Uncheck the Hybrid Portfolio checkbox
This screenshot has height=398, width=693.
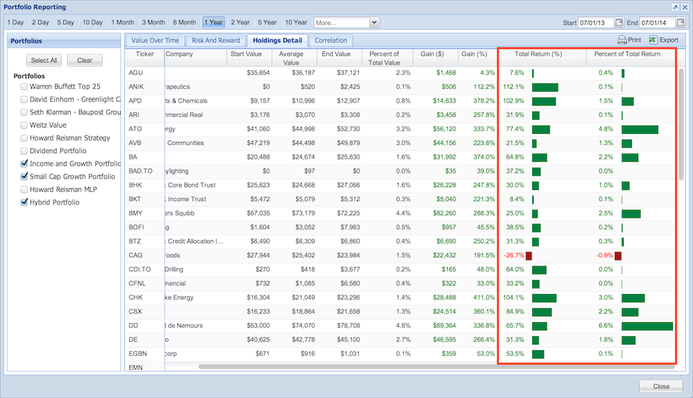point(24,202)
